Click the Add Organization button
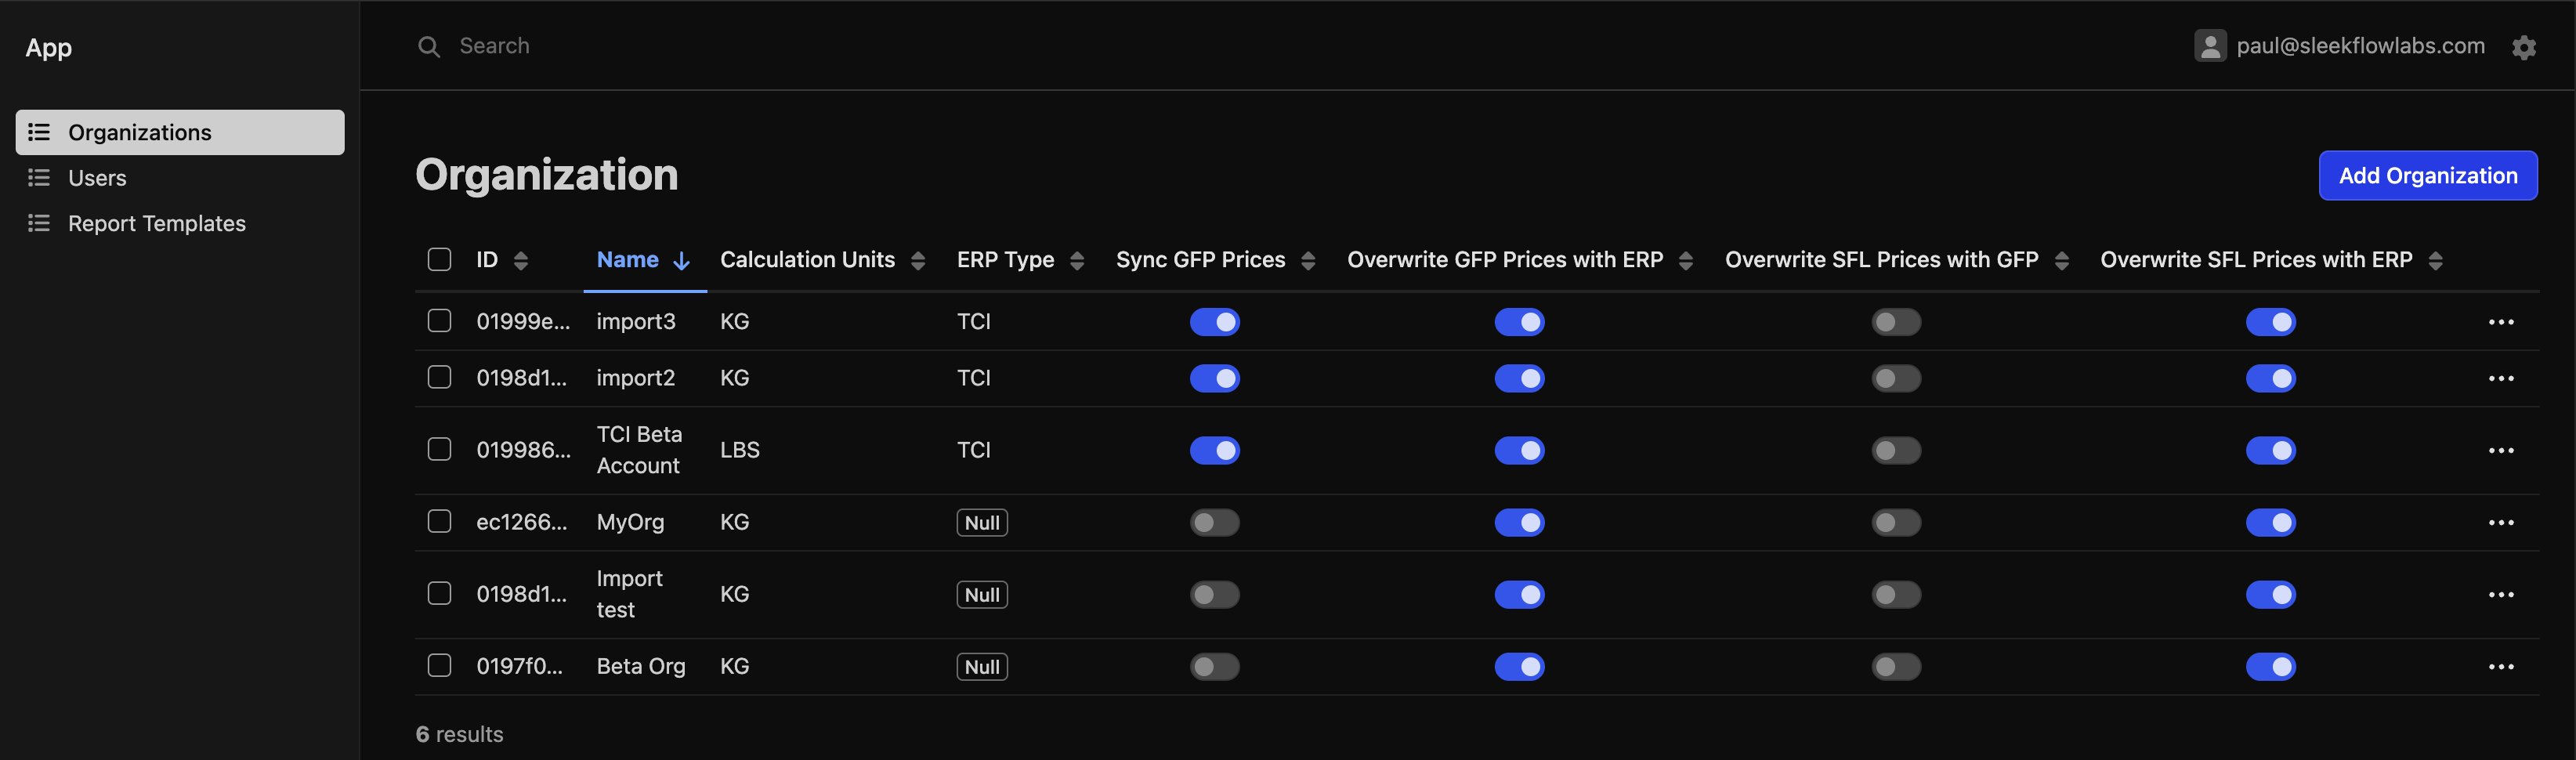2576x760 pixels. pos(2427,176)
